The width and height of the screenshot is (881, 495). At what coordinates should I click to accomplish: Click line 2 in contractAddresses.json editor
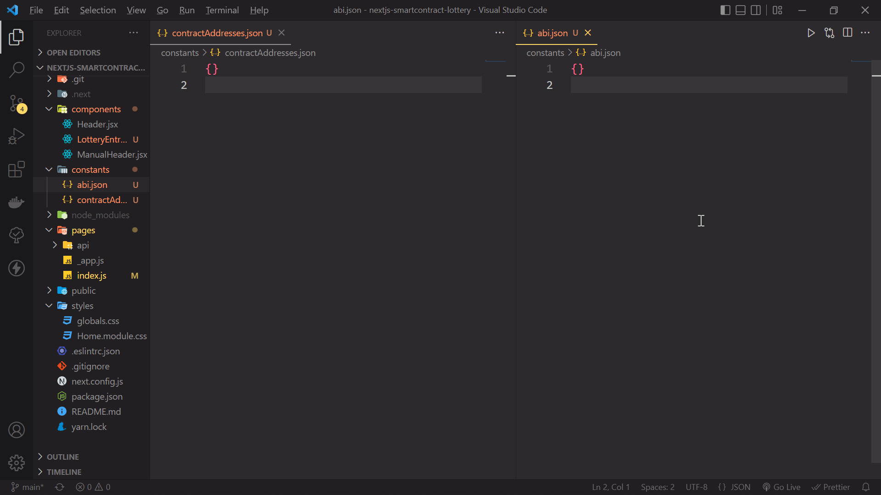click(343, 85)
